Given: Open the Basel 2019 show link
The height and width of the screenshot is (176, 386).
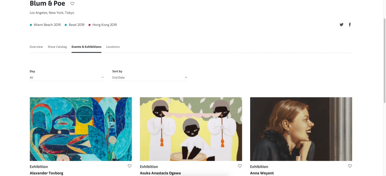Looking at the screenshot, I should 76,25.
